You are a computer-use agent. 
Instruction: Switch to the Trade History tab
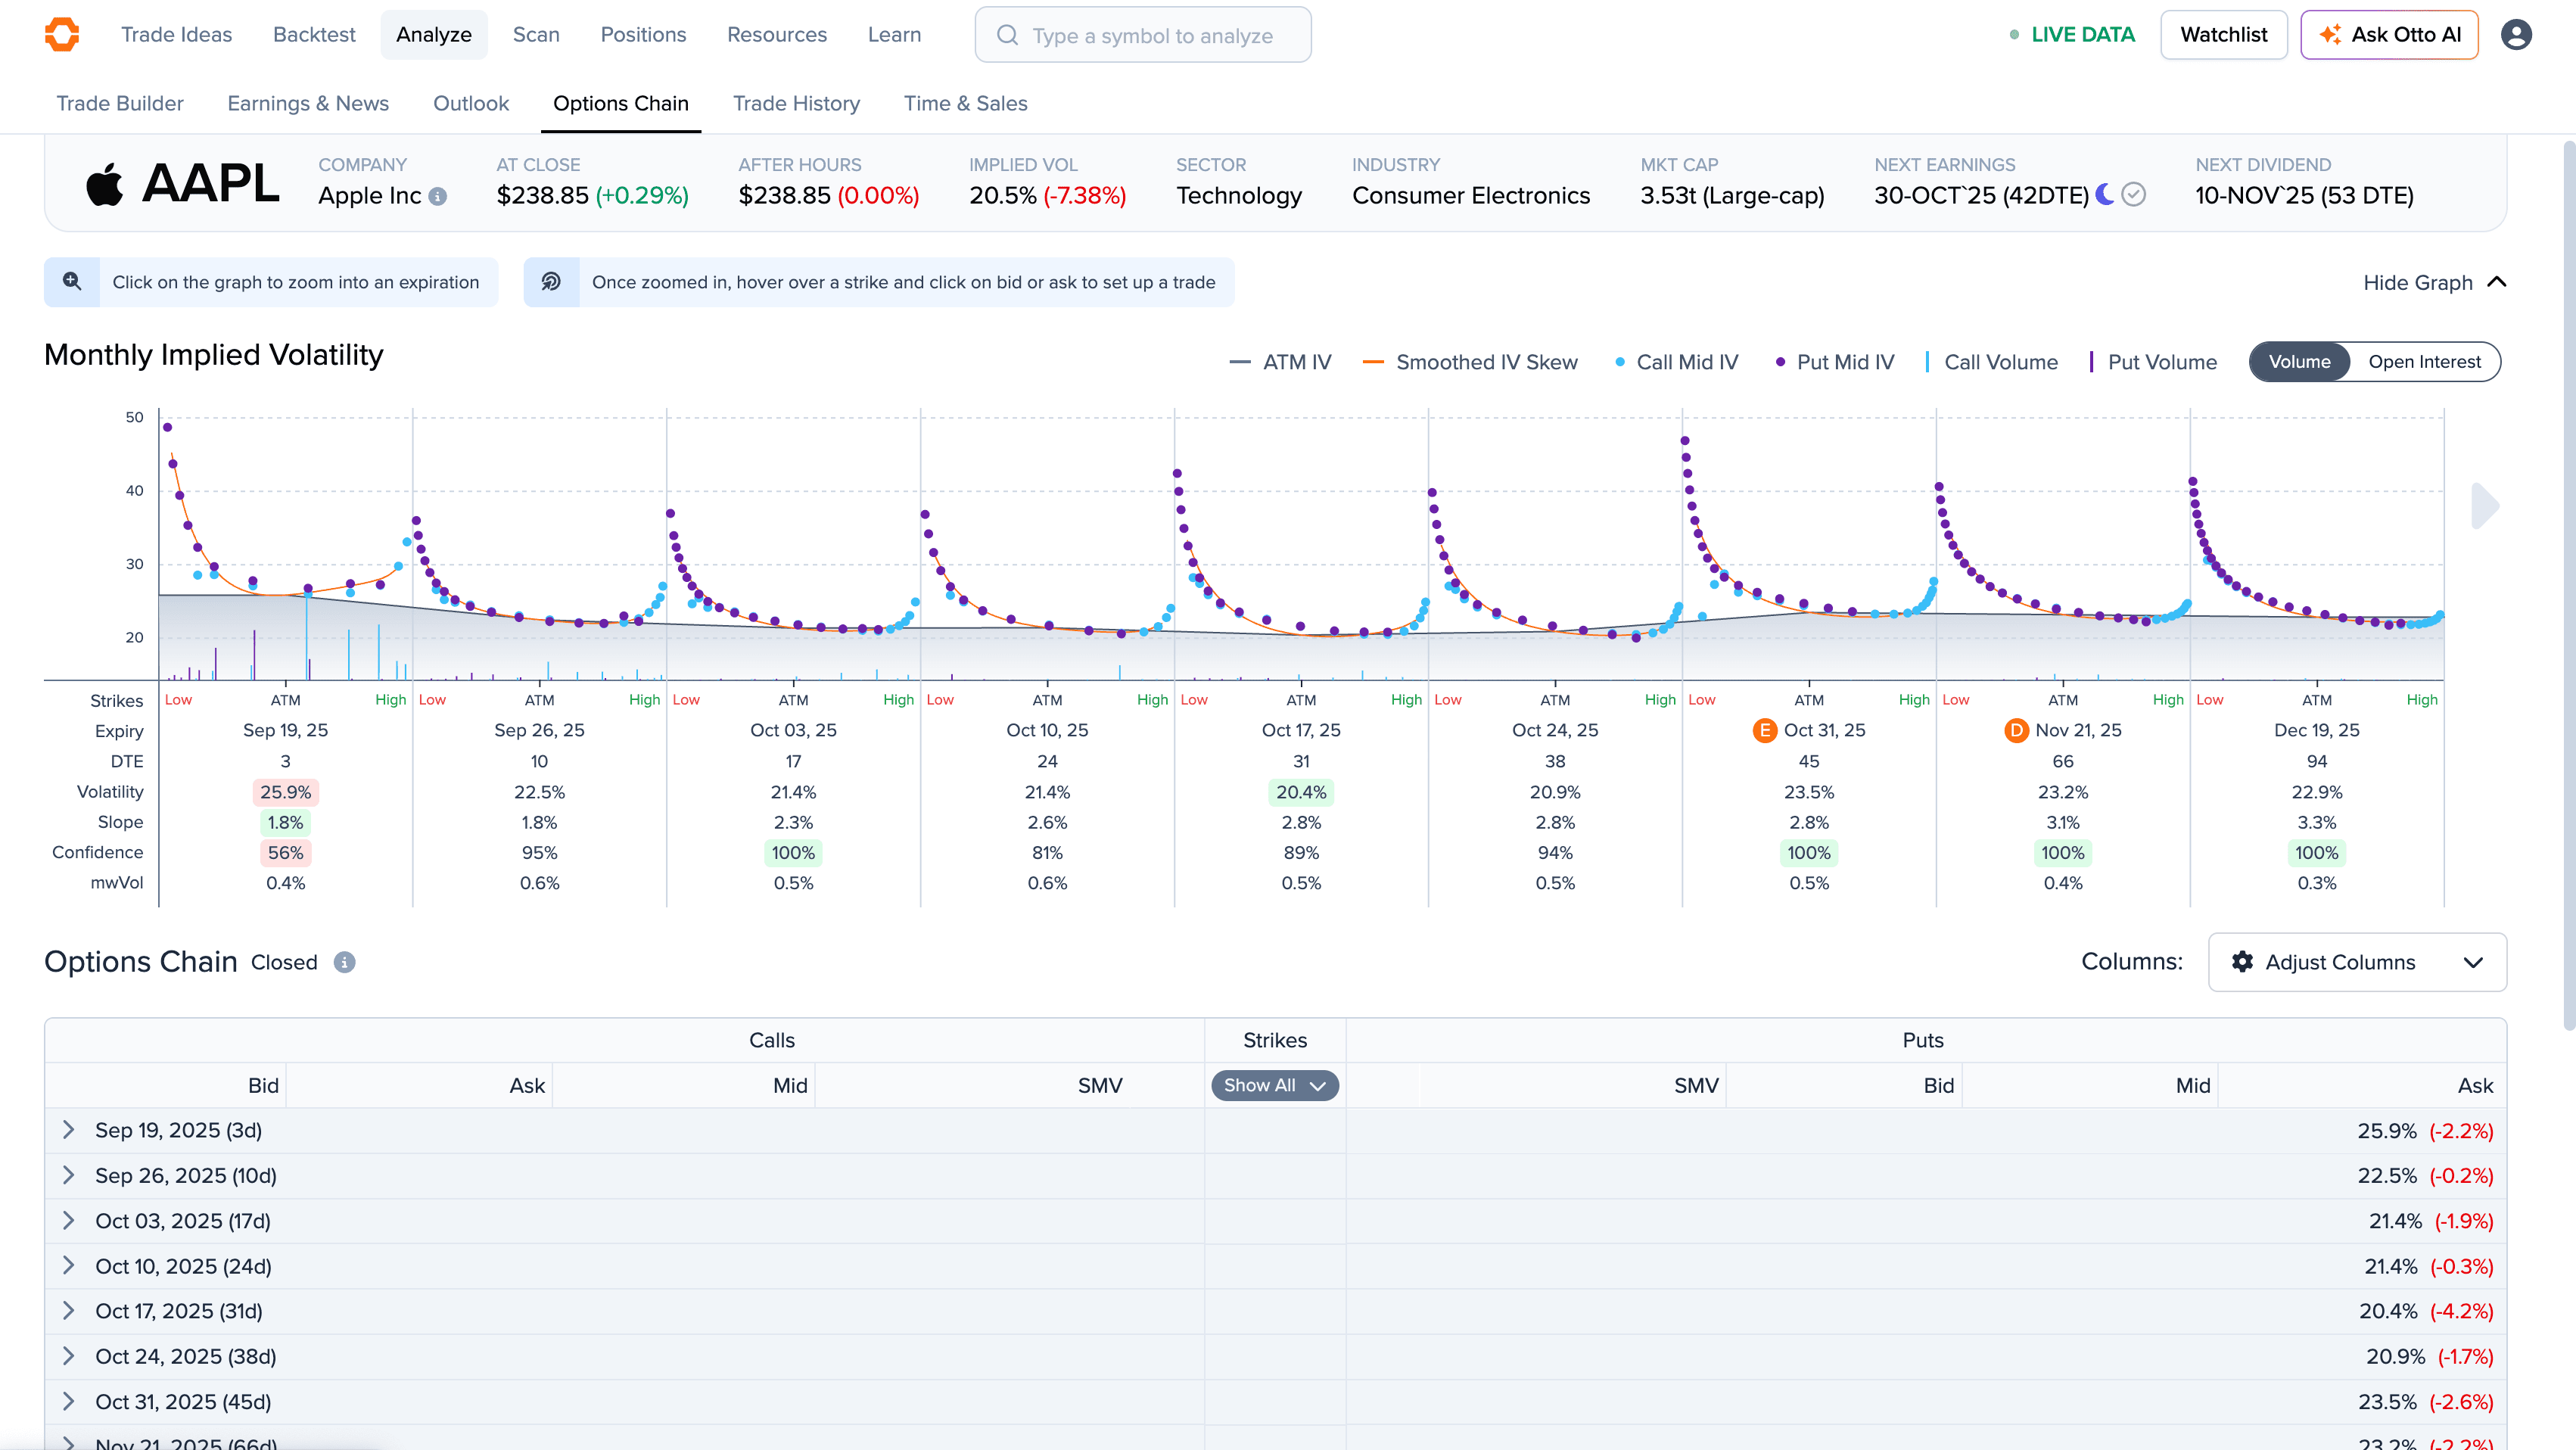point(797,103)
